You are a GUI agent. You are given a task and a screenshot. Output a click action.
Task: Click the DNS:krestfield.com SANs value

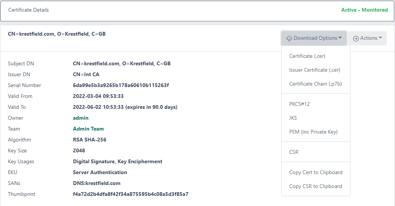(96, 183)
